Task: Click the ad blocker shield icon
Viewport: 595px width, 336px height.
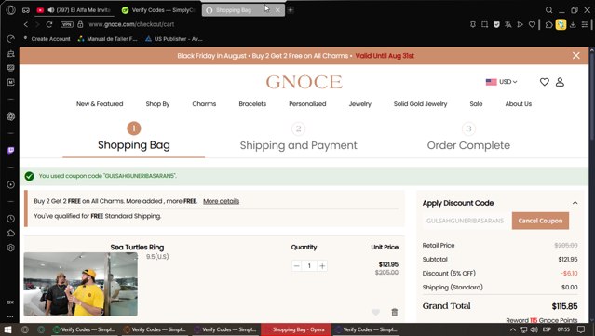Action: 496,24
